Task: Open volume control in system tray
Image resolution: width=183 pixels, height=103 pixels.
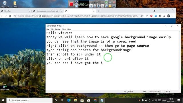Action: (156, 100)
